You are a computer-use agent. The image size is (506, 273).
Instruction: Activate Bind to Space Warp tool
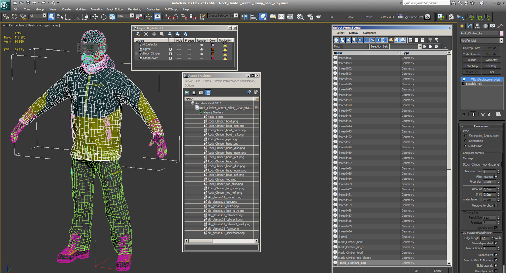click(23, 16)
